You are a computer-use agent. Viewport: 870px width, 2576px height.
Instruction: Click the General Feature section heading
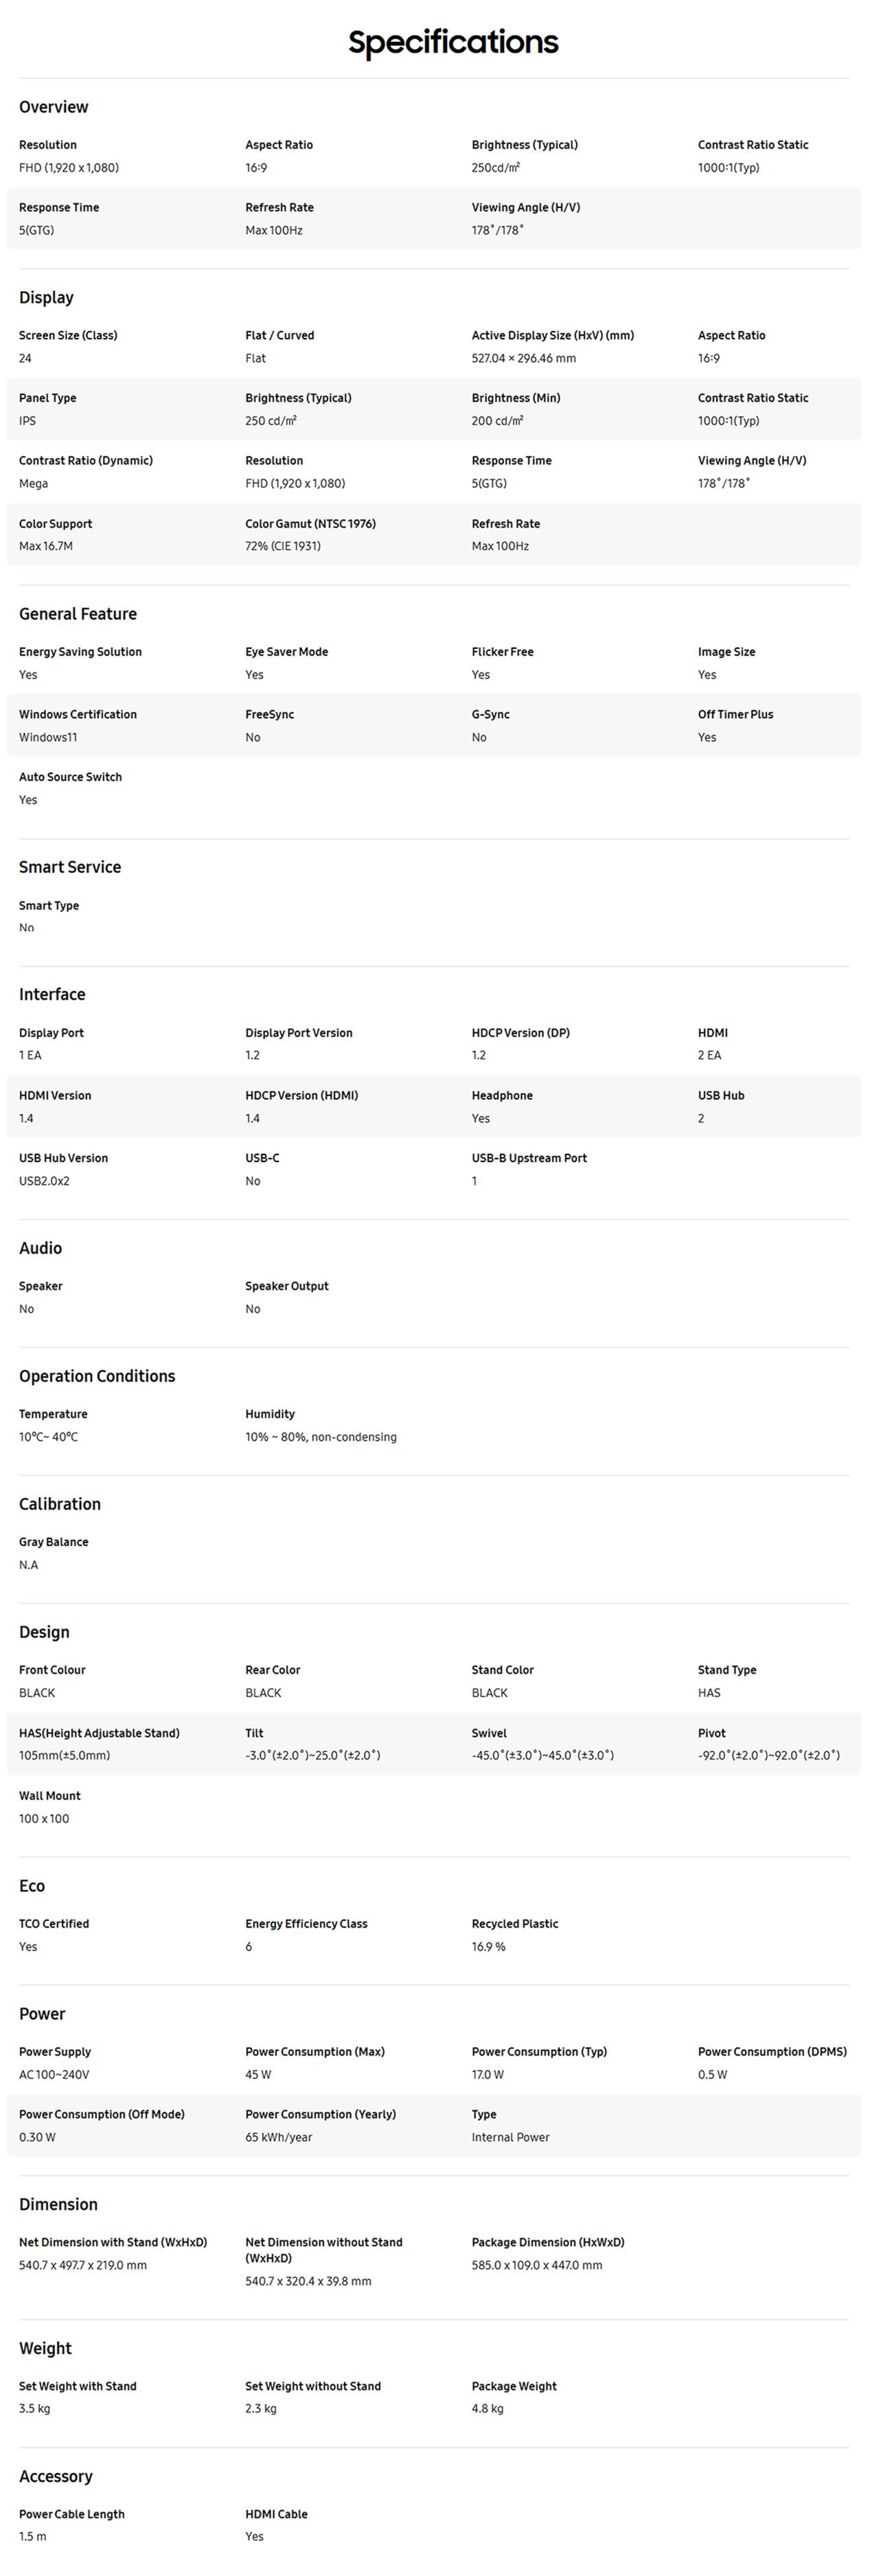78,614
